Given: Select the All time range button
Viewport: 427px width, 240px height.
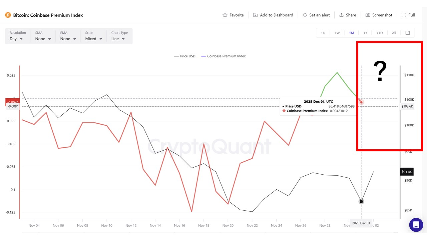Looking at the screenshot, I should (x=394, y=33).
